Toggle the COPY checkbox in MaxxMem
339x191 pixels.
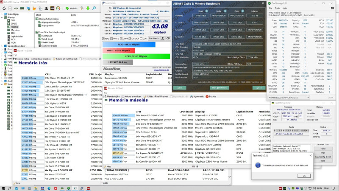click(121, 39)
